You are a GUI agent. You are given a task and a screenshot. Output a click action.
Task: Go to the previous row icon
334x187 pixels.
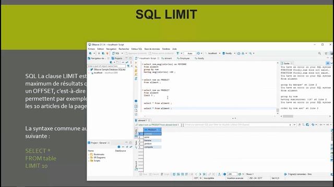click(x=196, y=175)
